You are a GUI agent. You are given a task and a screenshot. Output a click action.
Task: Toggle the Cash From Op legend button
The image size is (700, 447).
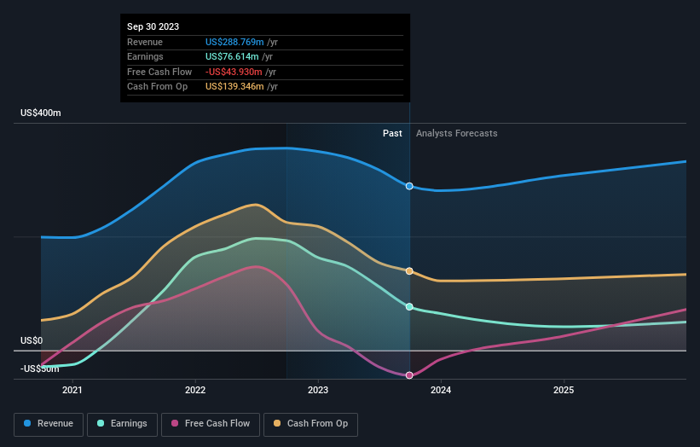310,424
